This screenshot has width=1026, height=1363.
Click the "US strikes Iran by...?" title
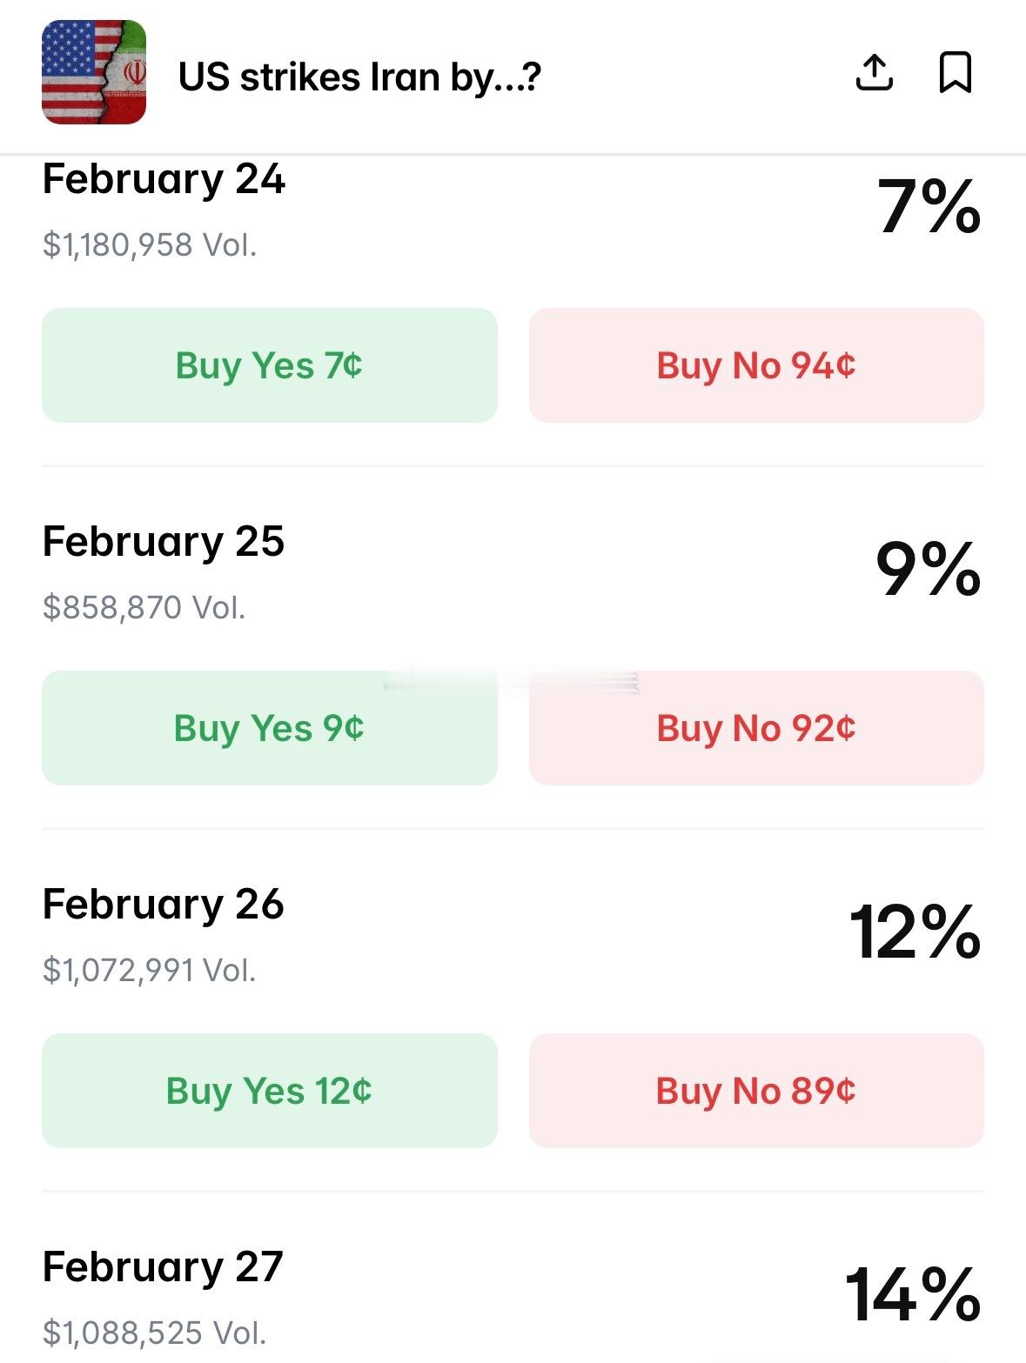tap(359, 77)
